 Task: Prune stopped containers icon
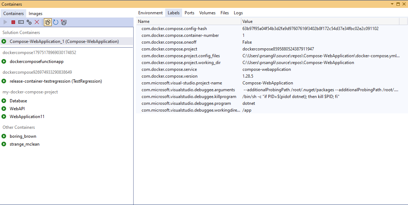64,22
